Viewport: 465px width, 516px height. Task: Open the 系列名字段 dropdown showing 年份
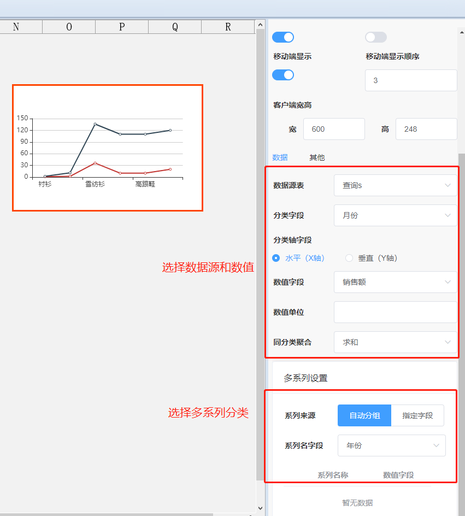pos(391,445)
